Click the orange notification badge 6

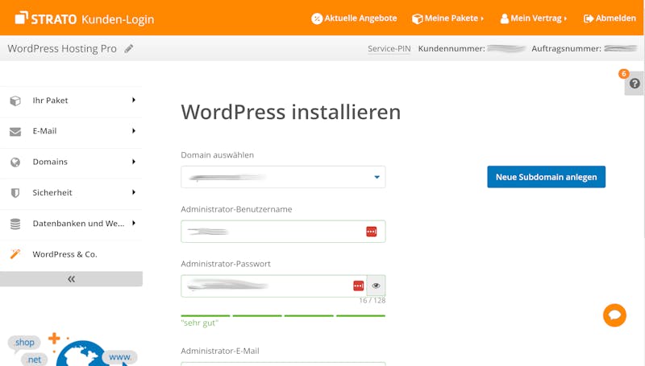623,74
